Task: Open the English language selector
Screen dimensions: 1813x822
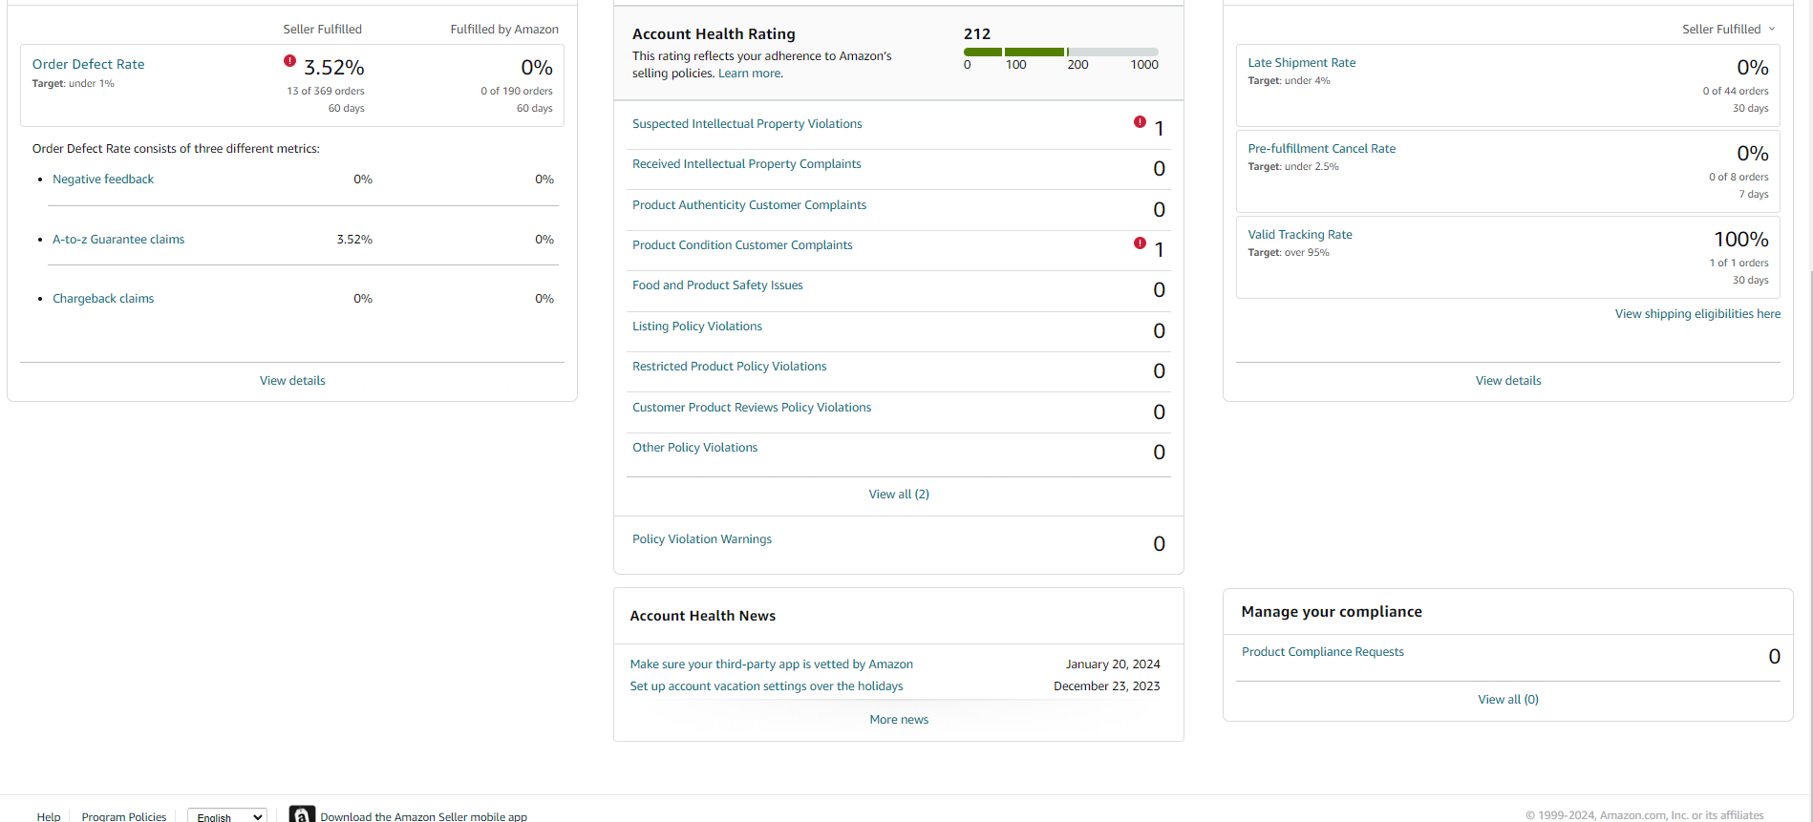Action: 227,816
